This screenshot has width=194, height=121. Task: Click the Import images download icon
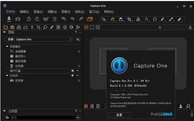(x=9, y=19)
